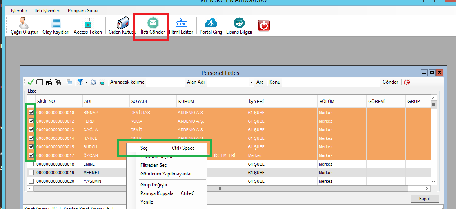
Task: Click the İleti Gönder envelope icon
Action: tap(153, 26)
